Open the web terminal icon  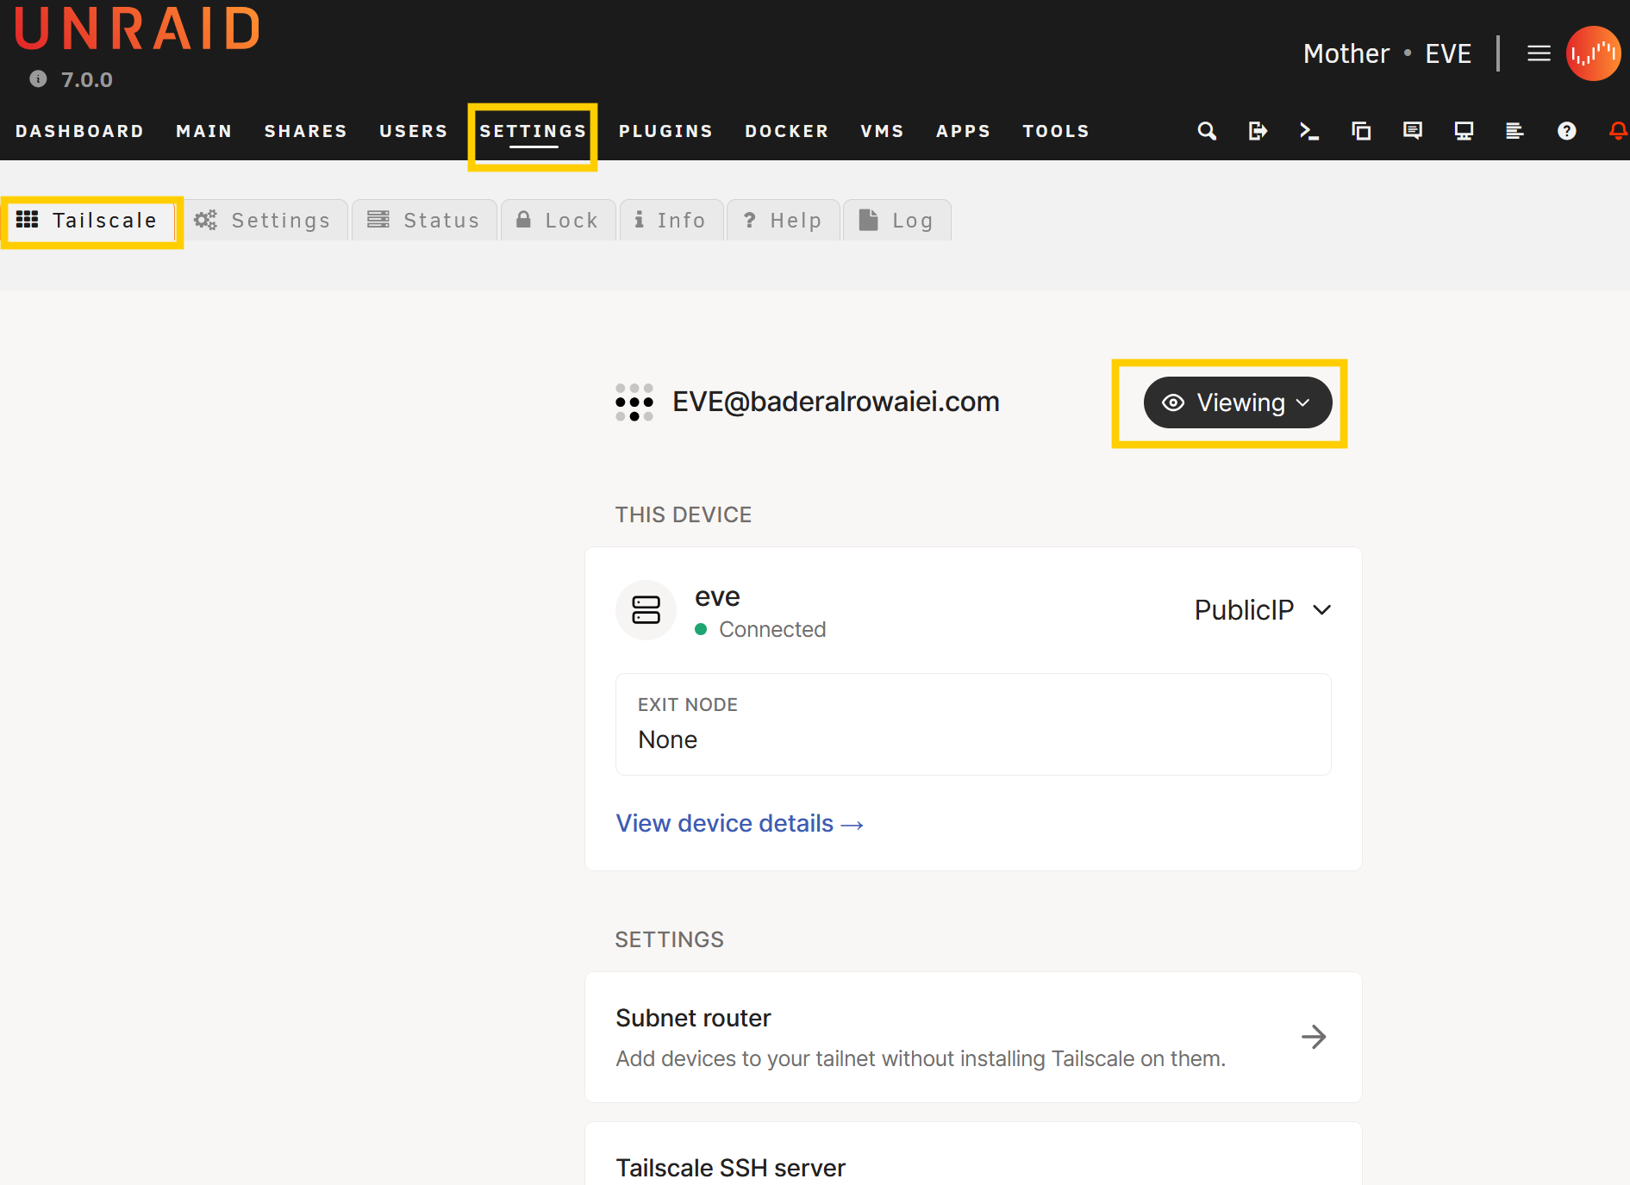tap(1309, 131)
